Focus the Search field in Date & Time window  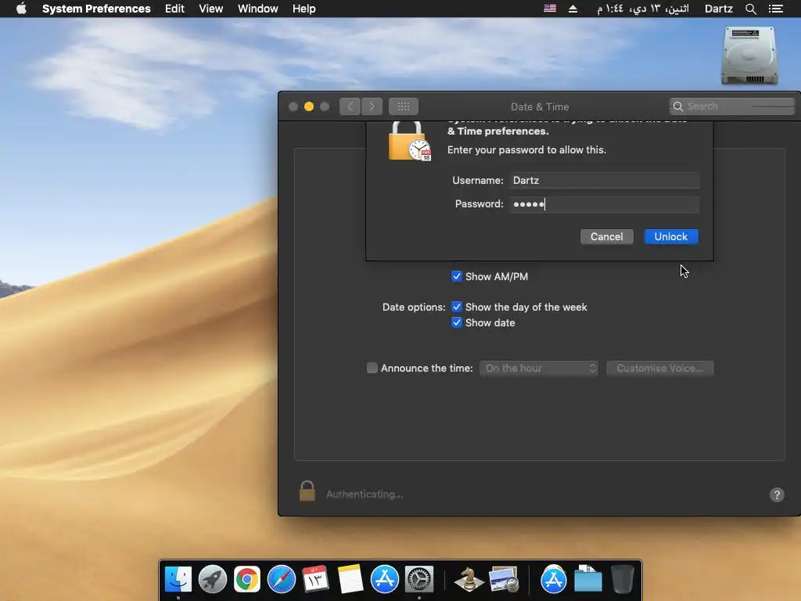(x=731, y=106)
